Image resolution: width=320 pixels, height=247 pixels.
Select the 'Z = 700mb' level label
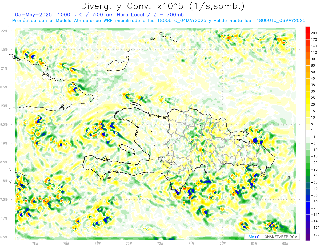pos(168,14)
